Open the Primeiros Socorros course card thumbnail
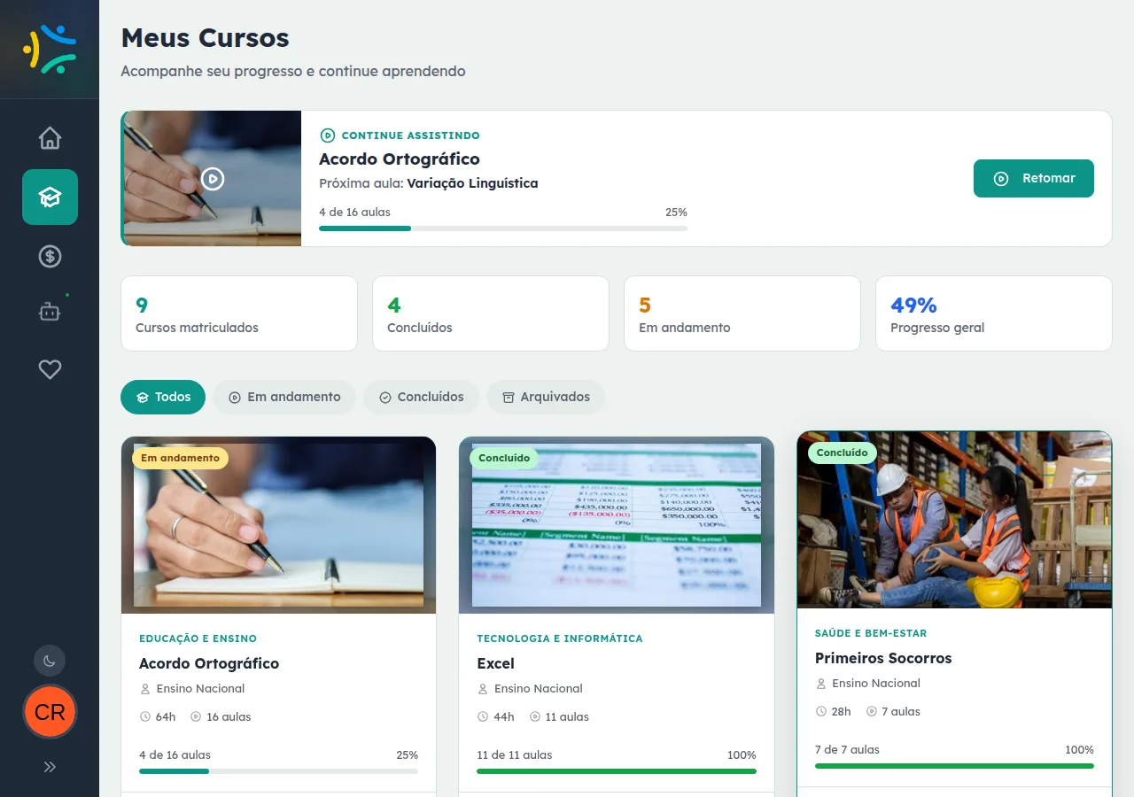This screenshot has width=1134, height=797. point(954,520)
